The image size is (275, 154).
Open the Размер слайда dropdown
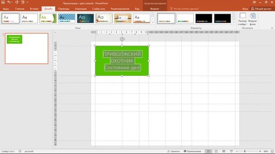click(242, 19)
